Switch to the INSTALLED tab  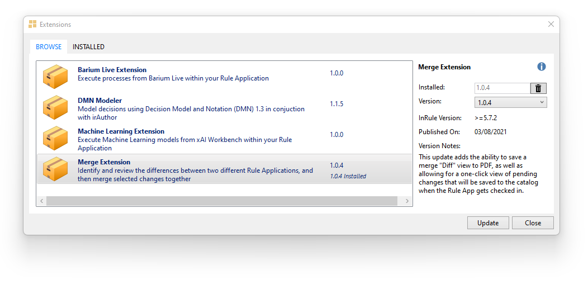click(88, 47)
